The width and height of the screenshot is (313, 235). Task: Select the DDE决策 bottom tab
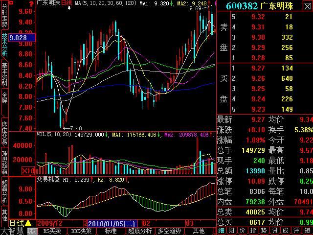[x=82, y=231]
